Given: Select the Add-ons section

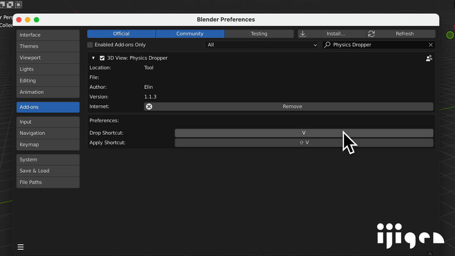Looking at the screenshot, I should coord(48,107).
